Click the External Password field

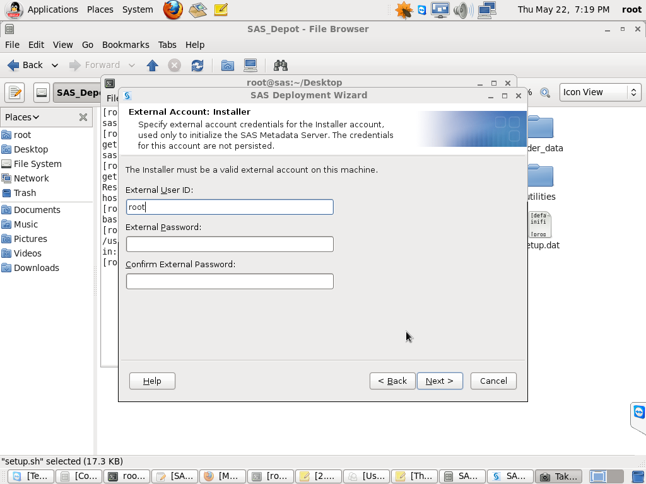(x=230, y=244)
